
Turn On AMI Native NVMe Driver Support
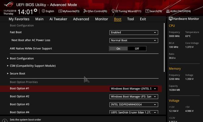118,49
